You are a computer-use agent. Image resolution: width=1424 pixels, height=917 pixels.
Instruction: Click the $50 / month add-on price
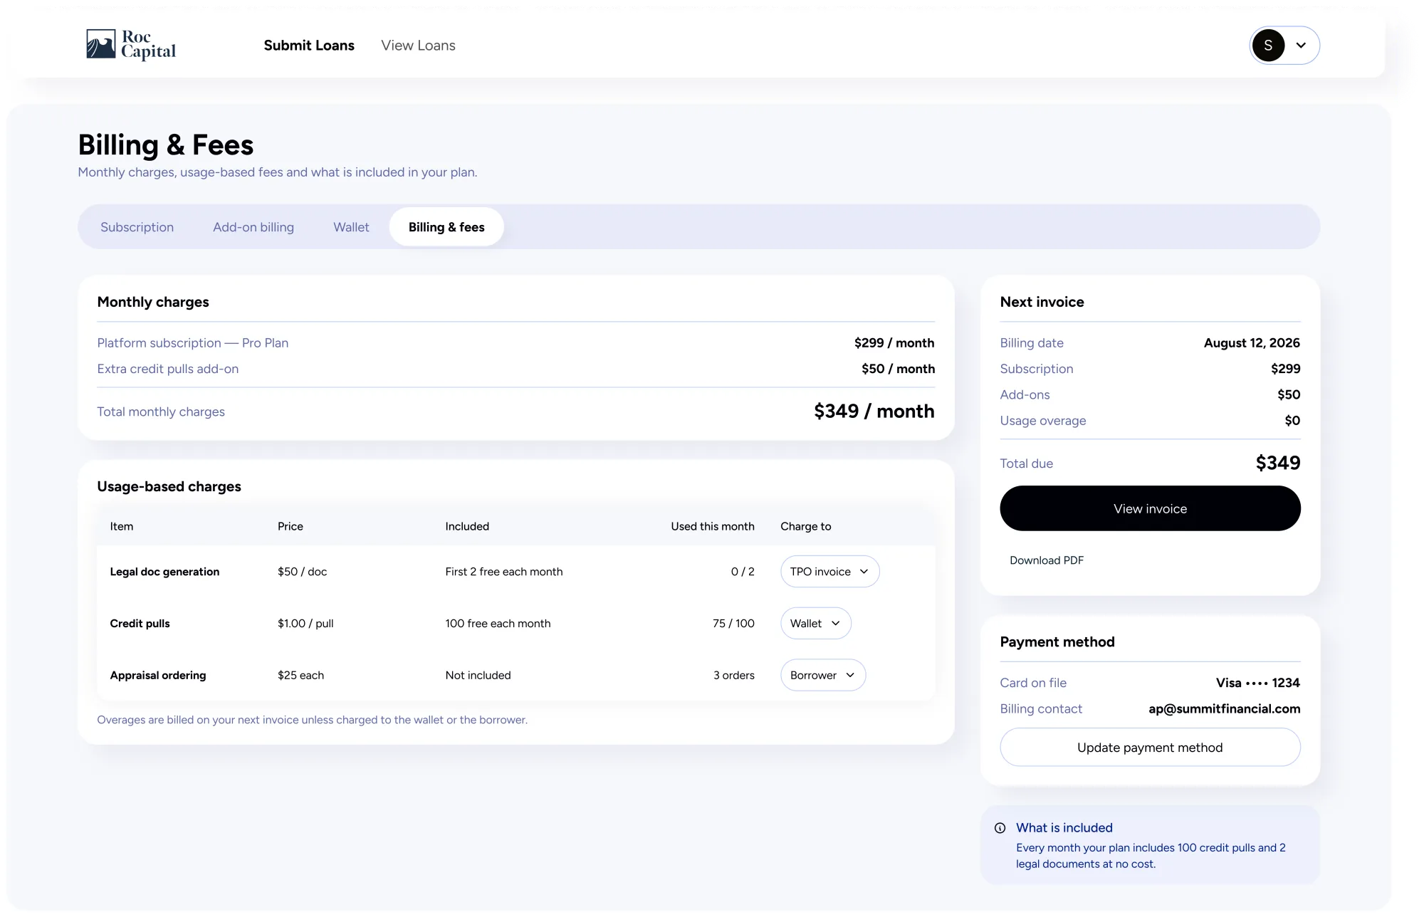pos(898,369)
